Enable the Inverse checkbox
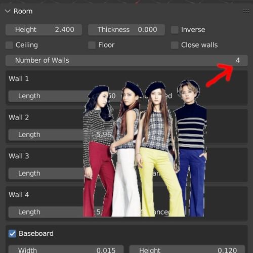This screenshot has width=253, height=253. pyautogui.click(x=175, y=30)
